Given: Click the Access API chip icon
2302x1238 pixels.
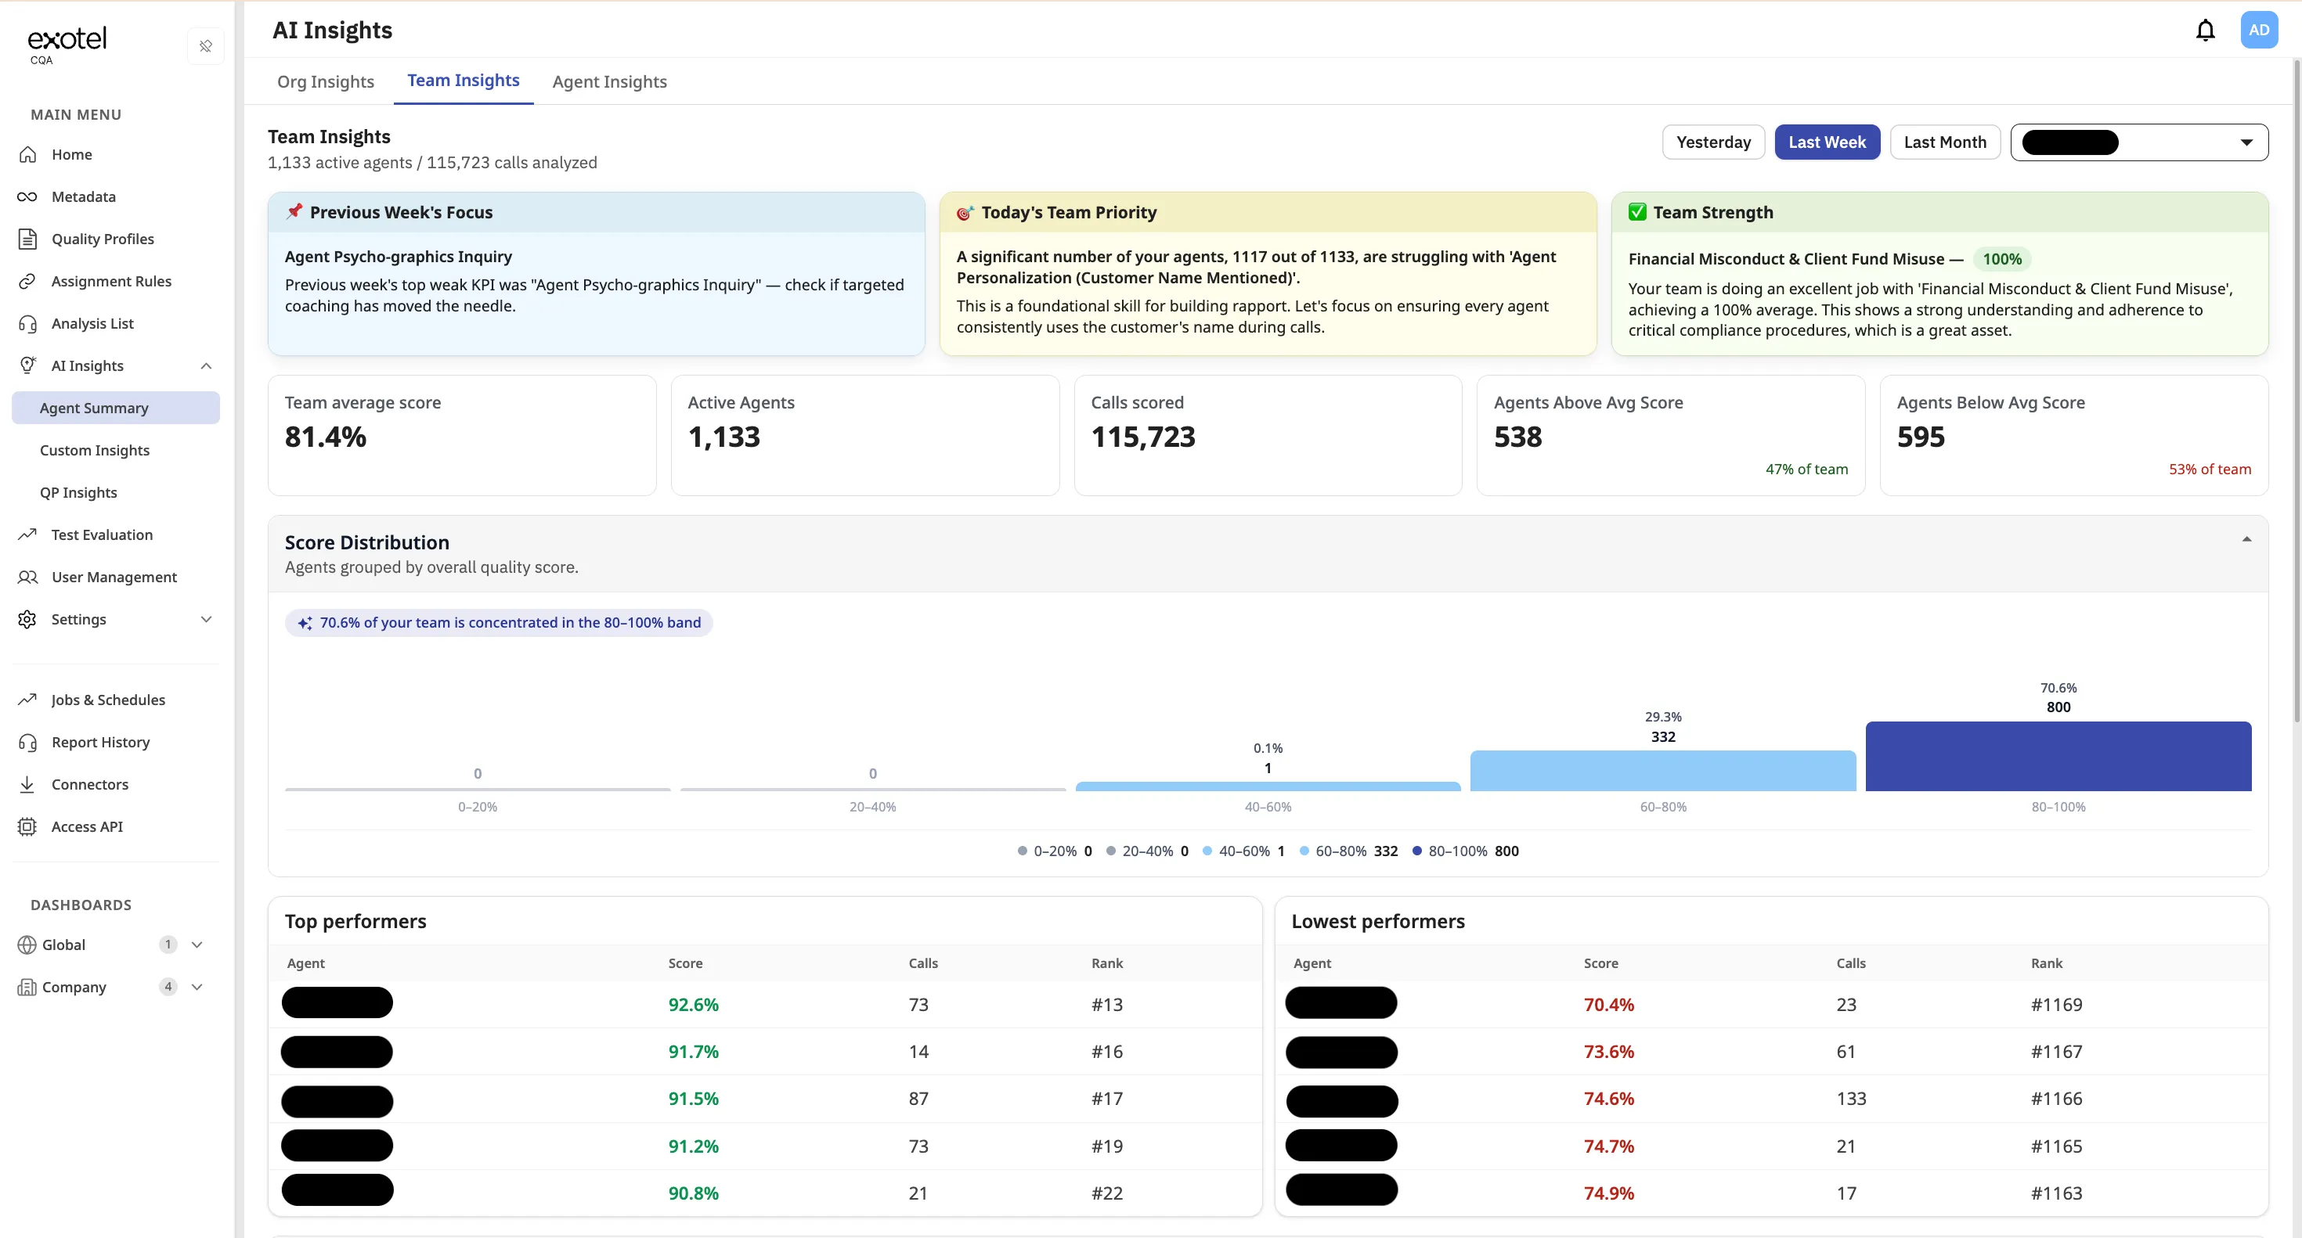Looking at the screenshot, I should click(x=27, y=826).
